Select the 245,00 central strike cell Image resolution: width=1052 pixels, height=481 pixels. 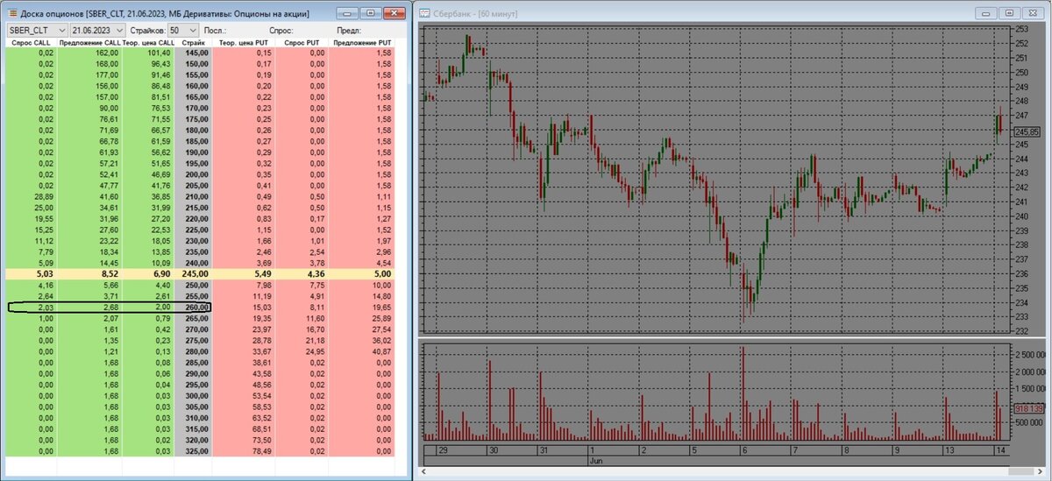[x=195, y=273]
